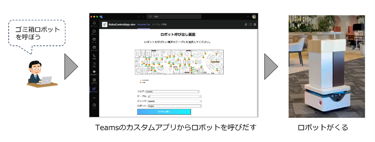This screenshot has width=375, height=142.
Task: Go to Teams icon in sidebar
Action: coord(94,39)
